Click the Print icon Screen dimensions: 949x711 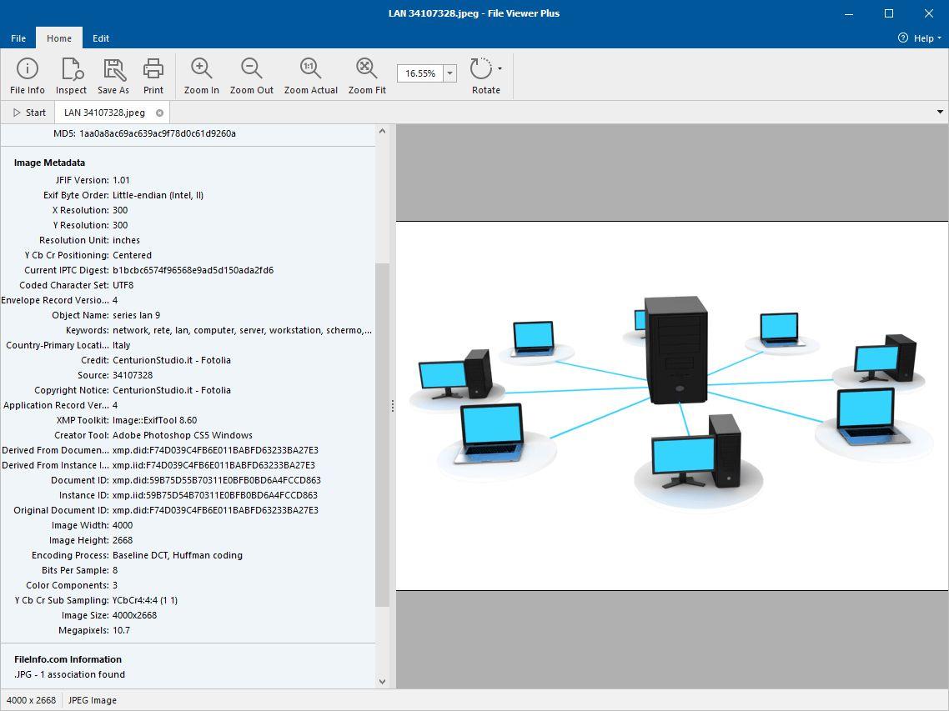pos(153,69)
